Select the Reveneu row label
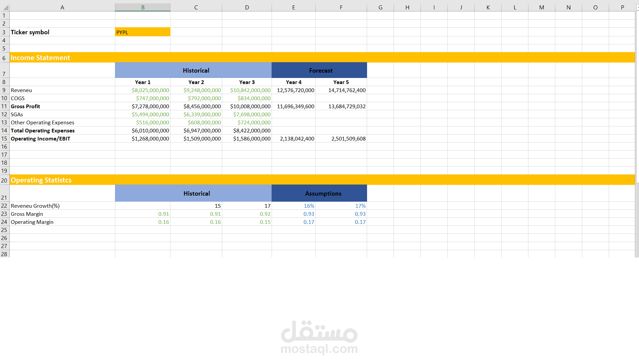639x363 pixels. point(62,90)
